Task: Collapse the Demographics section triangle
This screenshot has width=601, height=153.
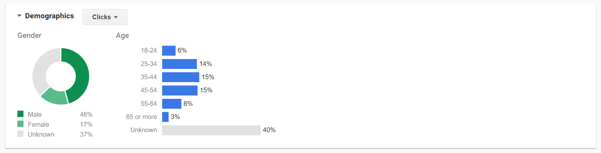Action: [x=19, y=16]
